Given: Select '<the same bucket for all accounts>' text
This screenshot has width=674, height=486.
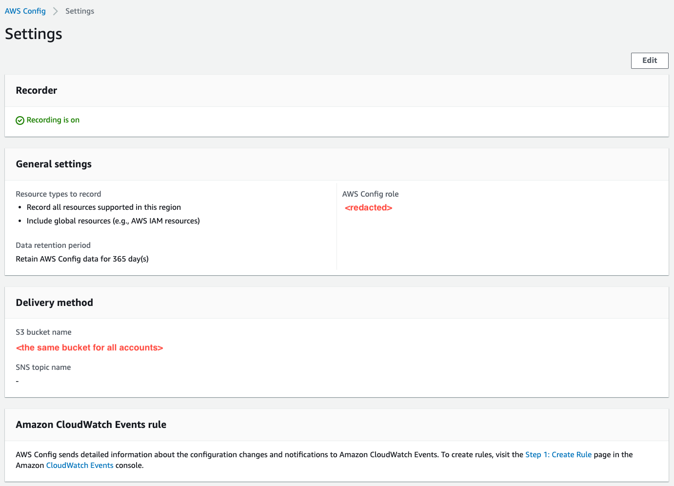Looking at the screenshot, I should [90, 348].
